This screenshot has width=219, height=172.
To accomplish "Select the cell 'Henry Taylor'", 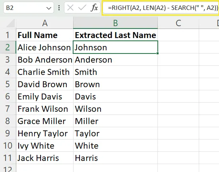I will click(x=45, y=133).
